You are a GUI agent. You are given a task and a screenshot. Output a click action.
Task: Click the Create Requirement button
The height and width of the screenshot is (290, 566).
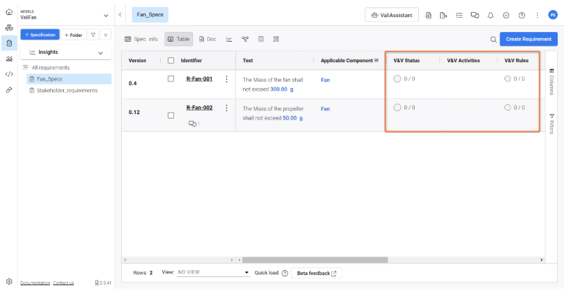click(x=528, y=39)
